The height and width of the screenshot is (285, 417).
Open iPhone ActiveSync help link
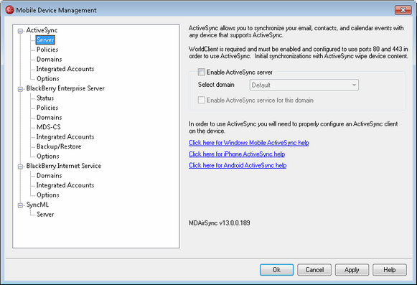[237, 154]
